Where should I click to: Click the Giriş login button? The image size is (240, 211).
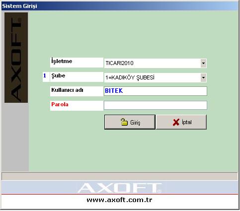(130, 122)
